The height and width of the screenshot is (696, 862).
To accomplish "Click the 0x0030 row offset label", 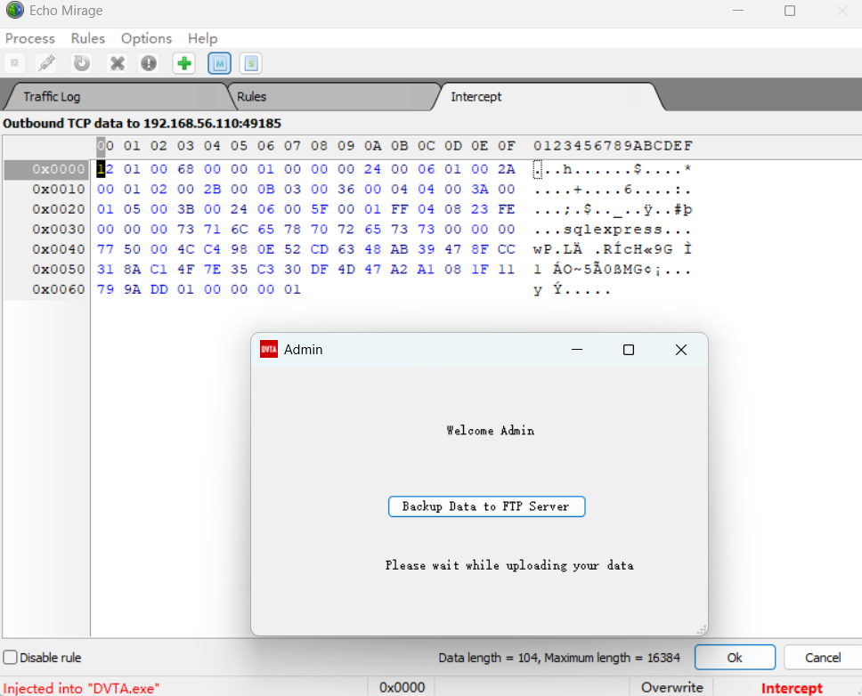I will point(58,229).
